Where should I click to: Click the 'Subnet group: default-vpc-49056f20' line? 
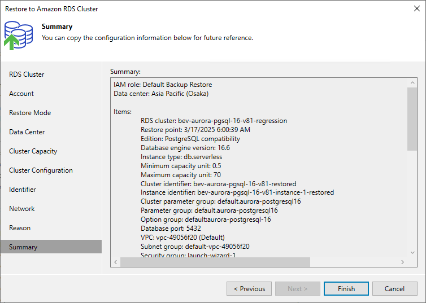(x=195, y=247)
